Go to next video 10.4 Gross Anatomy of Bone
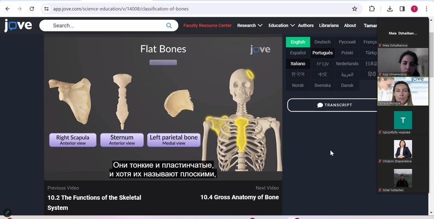 pos(239,197)
